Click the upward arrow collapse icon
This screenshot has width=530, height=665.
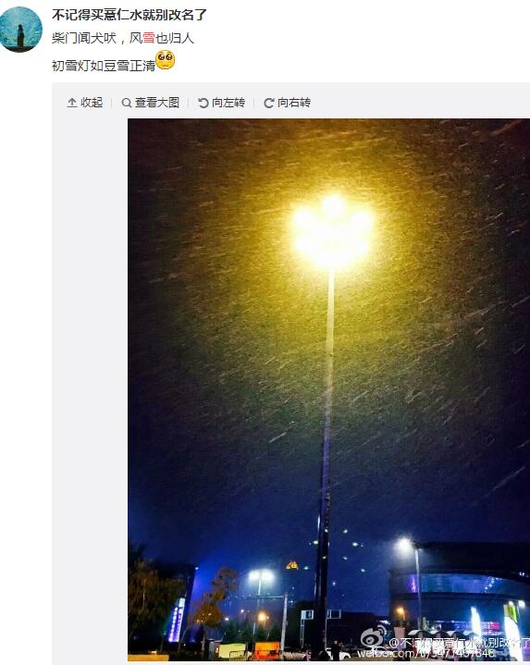72,103
